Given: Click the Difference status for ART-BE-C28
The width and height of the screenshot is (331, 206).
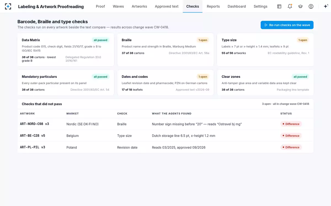Looking at the screenshot, I should (x=291, y=136).
